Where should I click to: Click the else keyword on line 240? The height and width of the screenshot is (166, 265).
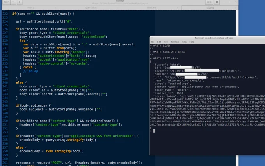(19, 82)
